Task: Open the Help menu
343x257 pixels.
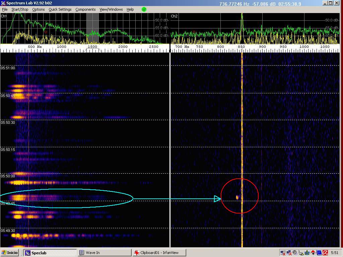Action: coord(130,9)
